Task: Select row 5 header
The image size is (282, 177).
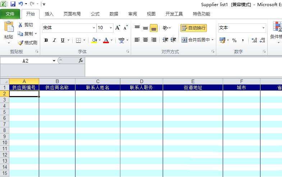Action: (5, 112)
